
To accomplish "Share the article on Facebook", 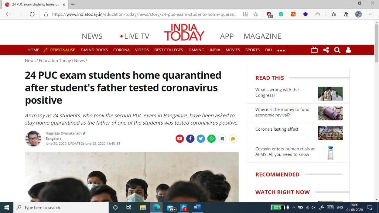I will tap(190, 139).
